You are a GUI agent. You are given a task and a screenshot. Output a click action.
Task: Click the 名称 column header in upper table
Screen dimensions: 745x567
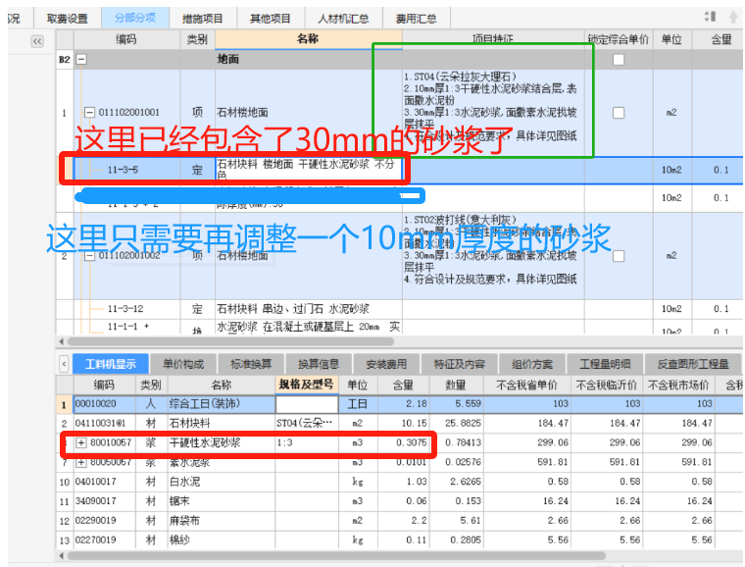[x=309, y=39]
